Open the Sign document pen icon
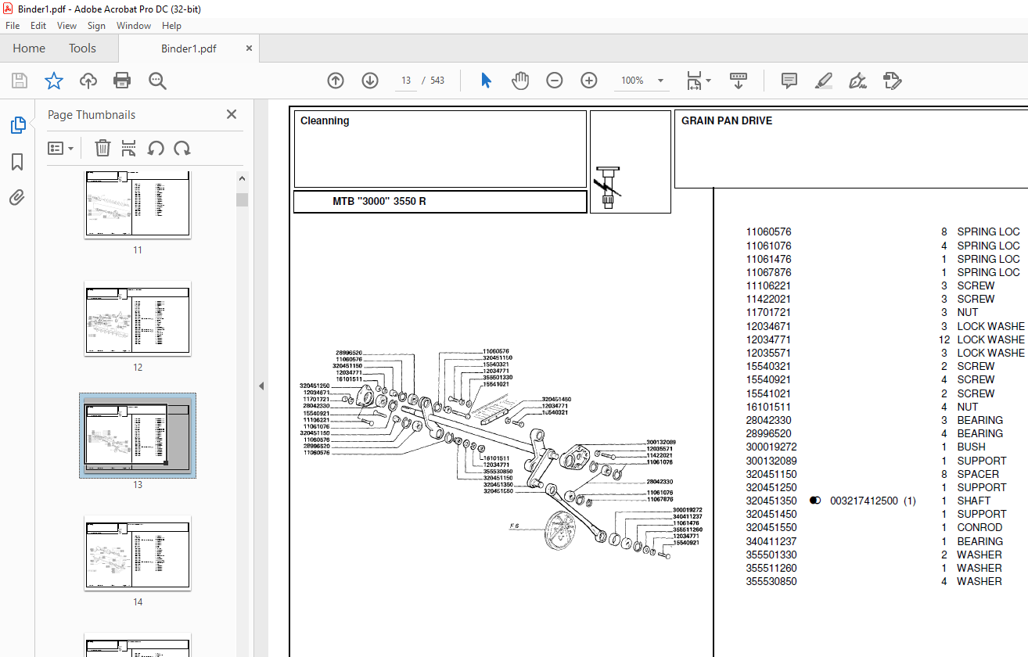Image resolution: width=1028 pixels, height=657 pixels. (857, 81)
